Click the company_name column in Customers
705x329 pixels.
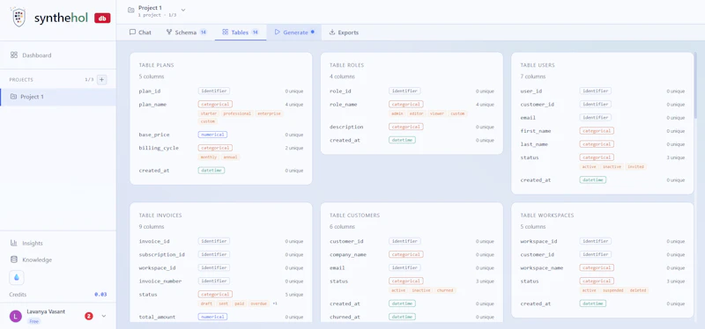click(348, 254)
